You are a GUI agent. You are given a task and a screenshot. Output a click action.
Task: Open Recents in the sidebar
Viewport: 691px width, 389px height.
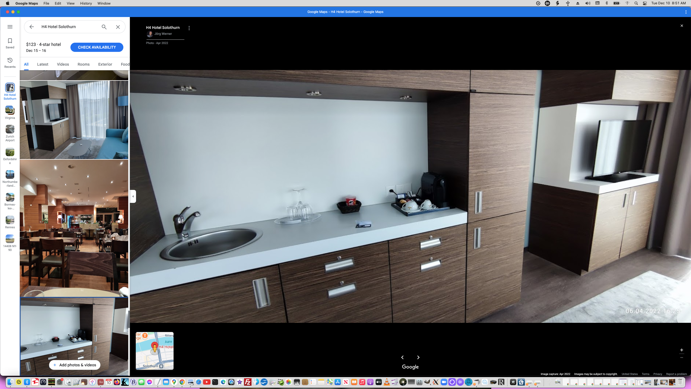click(10, 63)
